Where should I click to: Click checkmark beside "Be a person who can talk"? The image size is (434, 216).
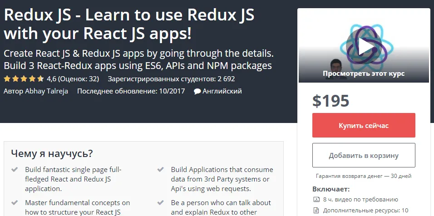tap(161, 203)
